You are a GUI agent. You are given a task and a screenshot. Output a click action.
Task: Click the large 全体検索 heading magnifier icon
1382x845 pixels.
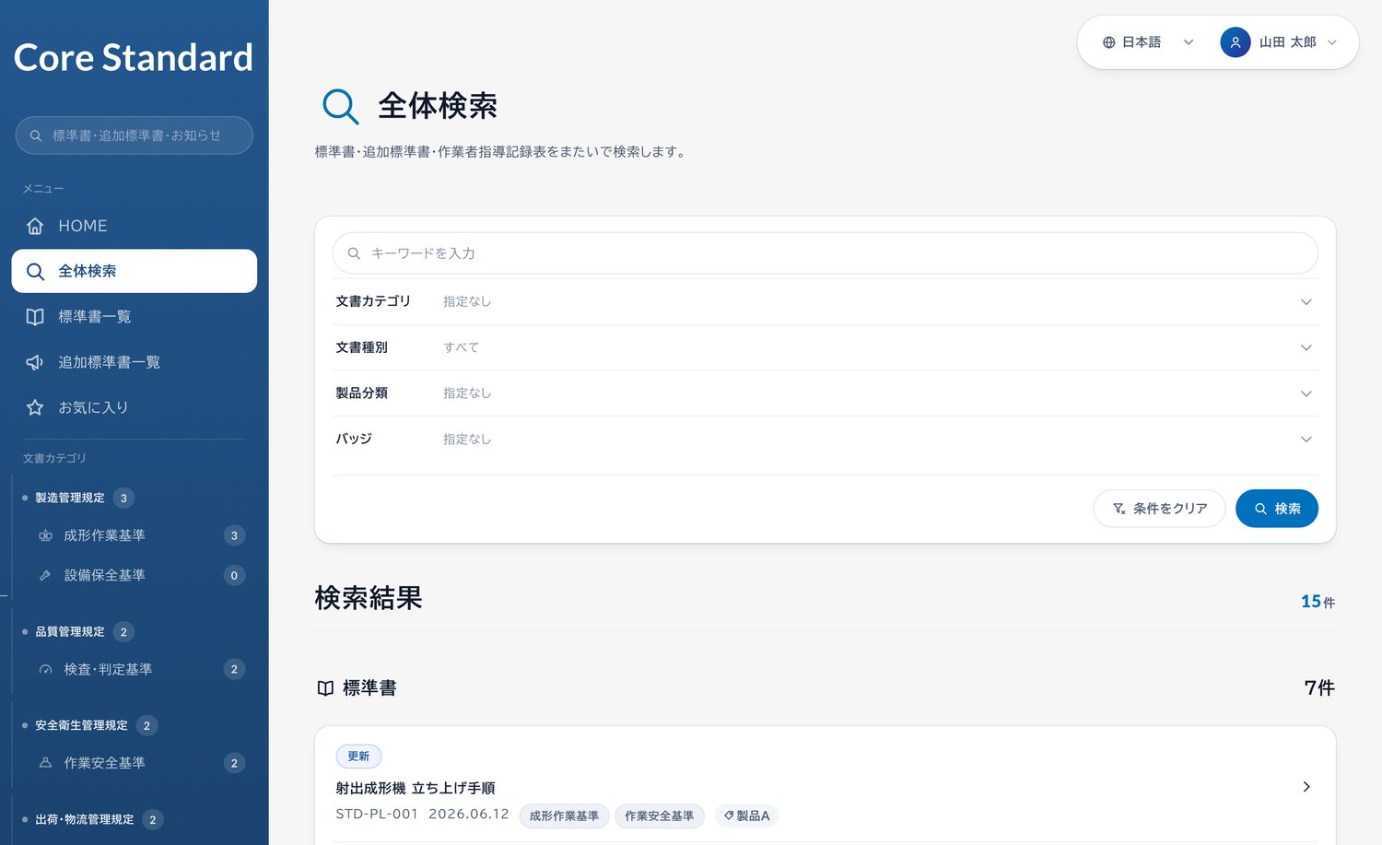pos(340,106)
